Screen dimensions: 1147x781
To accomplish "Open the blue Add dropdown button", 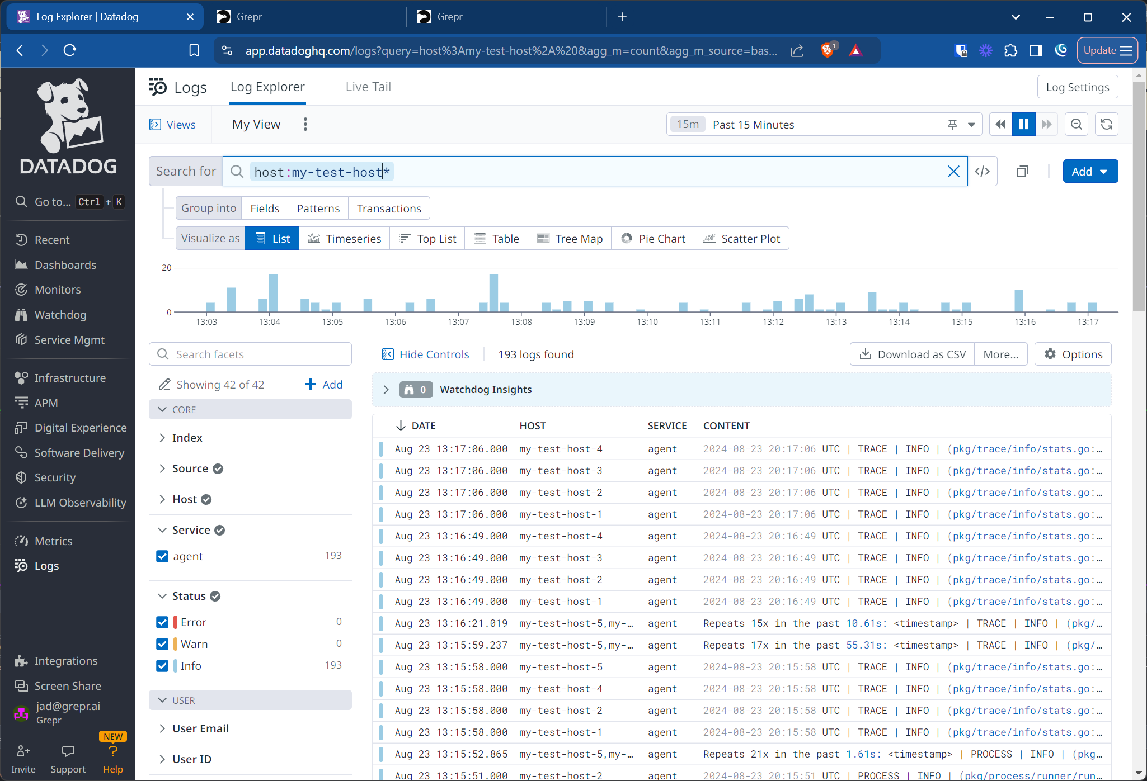I will [1090, 172].
